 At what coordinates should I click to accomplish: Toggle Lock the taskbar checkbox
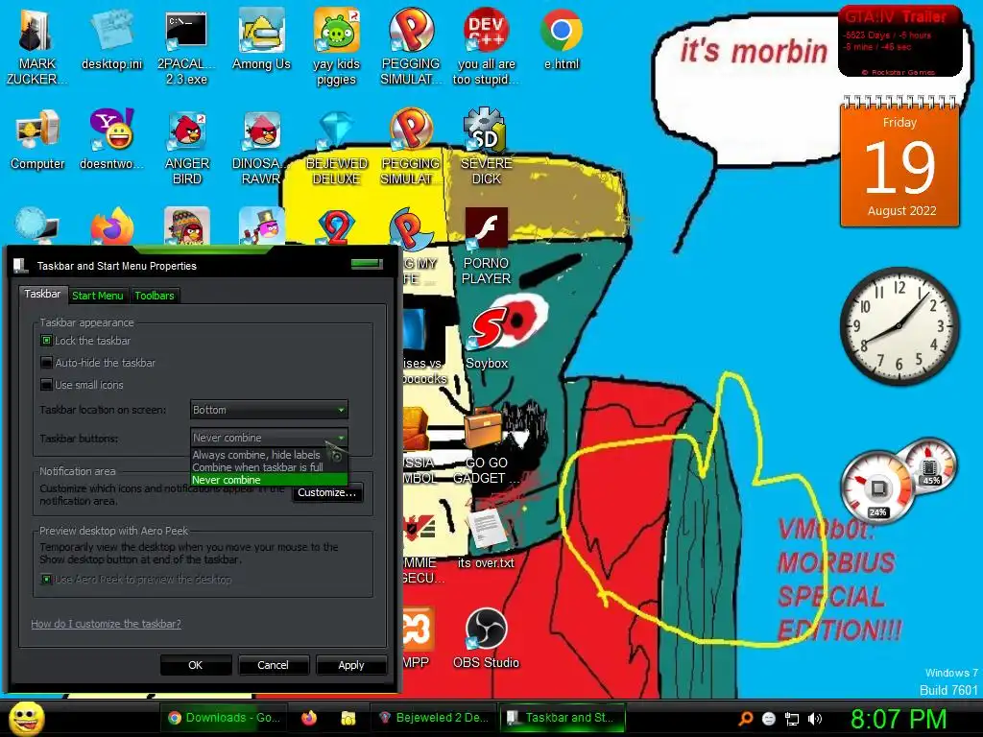click(46, 341)
